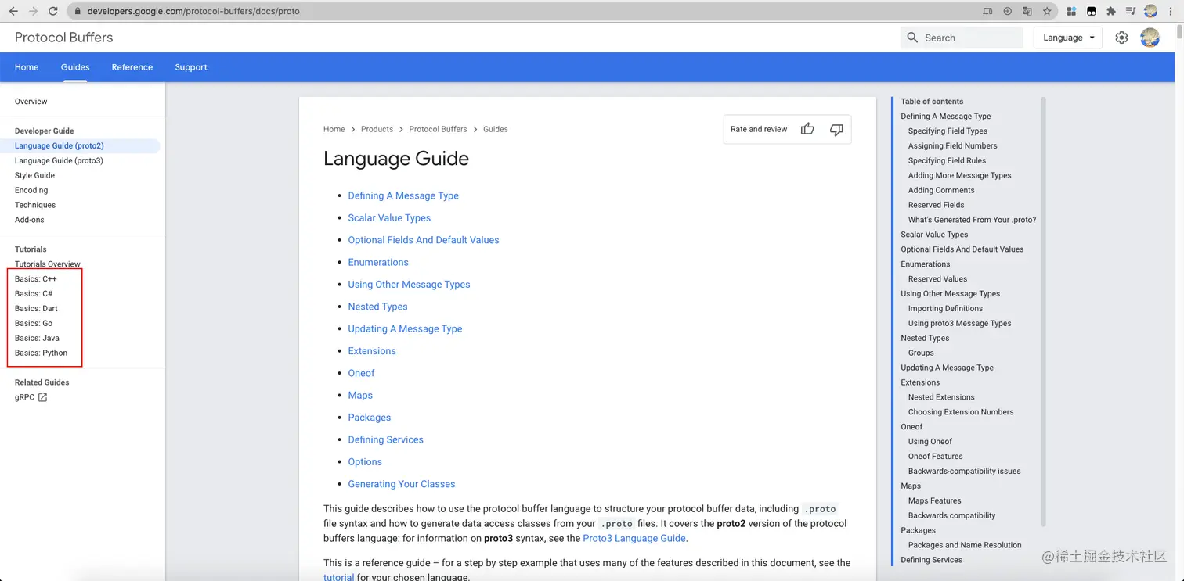Click Protocol Buffers in the breadcrumb
Image resolution: width=1184 pixels, height=581 pixels.
point(438,129)
